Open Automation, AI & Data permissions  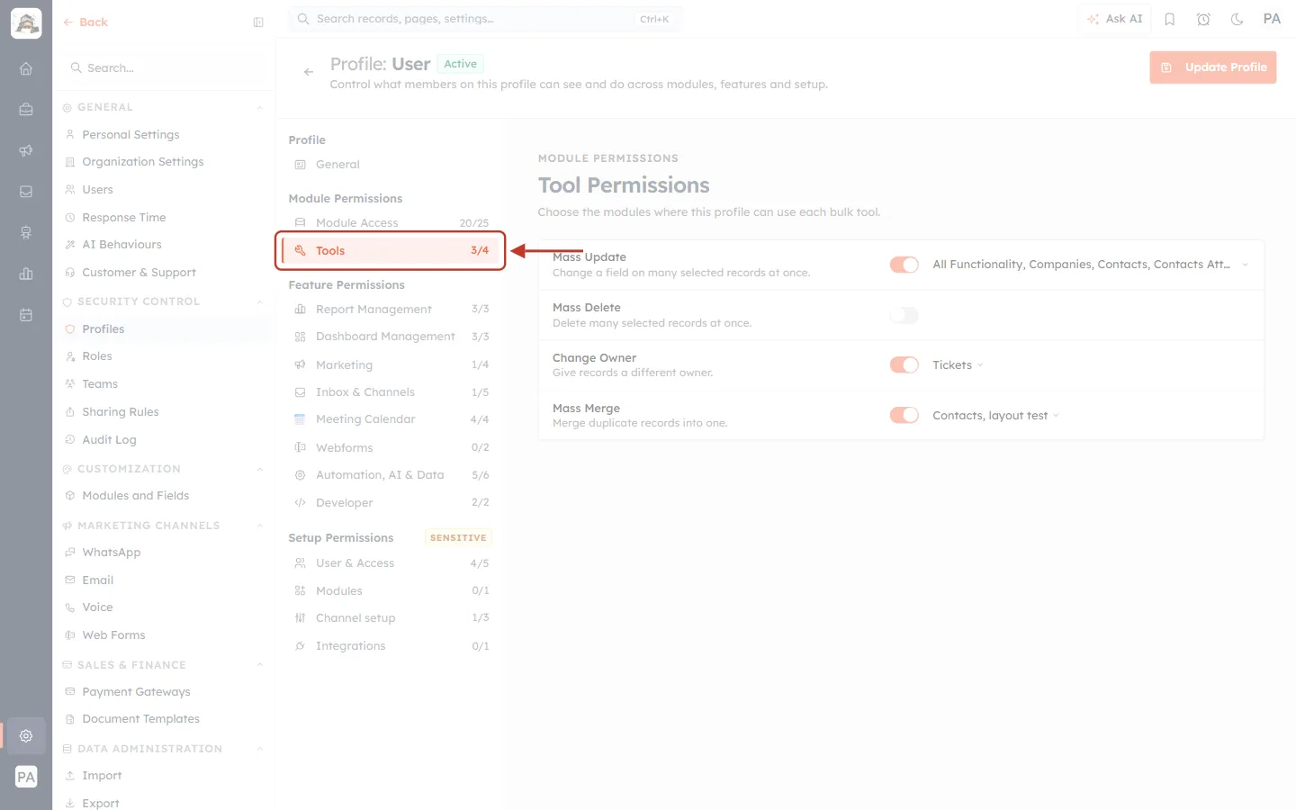(x=391, y=475)
